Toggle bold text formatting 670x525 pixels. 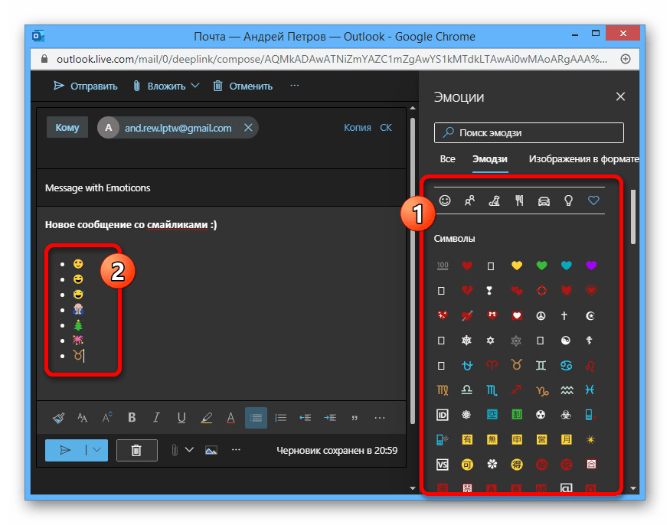pyautogui.click(x=132, y=418)
